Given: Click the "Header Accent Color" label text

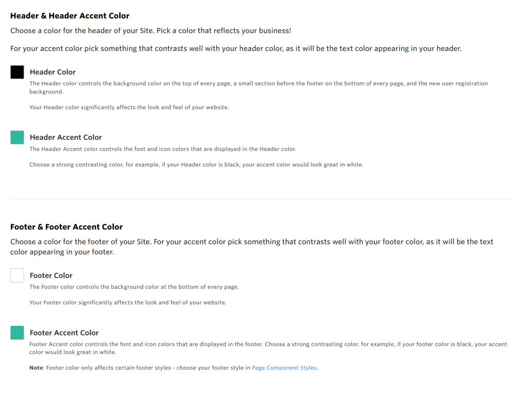Looking at the screenshot, I should point(66,137).
